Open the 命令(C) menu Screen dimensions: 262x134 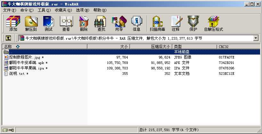click(27, 10)
